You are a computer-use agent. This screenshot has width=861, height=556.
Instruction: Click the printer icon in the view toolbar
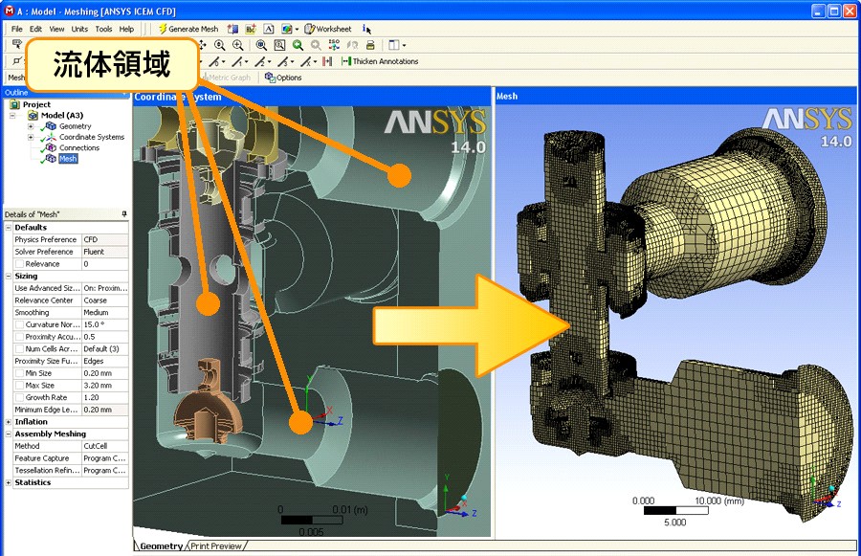370,45
